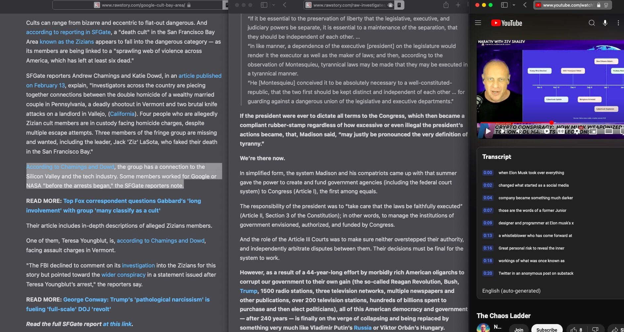This screenshot has width=624, height=332.
Task: Jump to transcript timestamp 0:16
Action: (488, 248)
